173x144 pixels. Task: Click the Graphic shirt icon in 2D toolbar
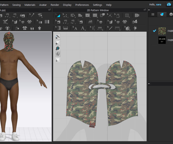point(125,22)
